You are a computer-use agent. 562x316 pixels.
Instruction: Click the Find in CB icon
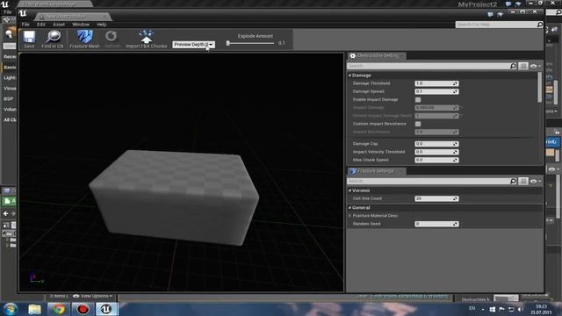53,39
